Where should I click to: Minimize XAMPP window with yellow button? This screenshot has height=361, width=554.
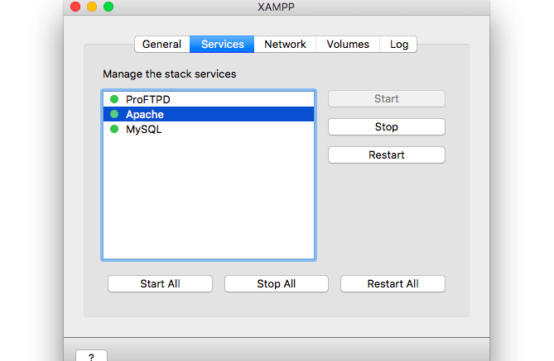point(92,7)
